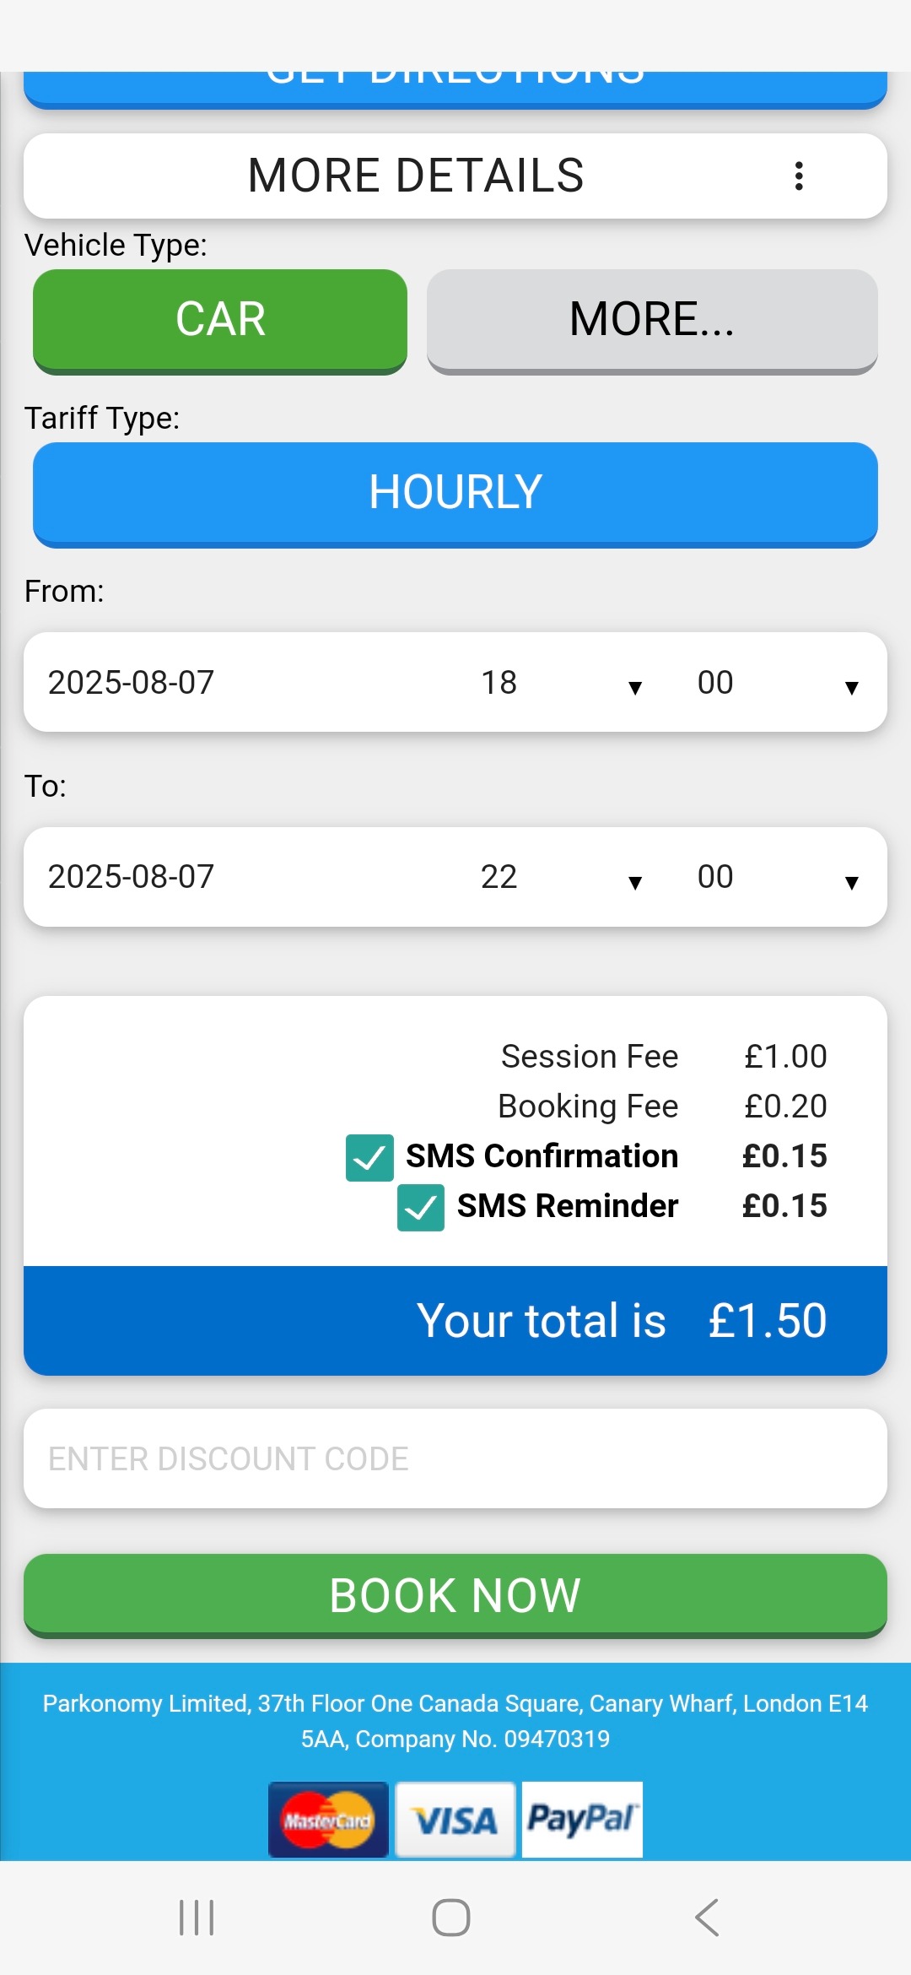The width and height of the screenshot is (911, 1975).
Task: Select the CAR vehicle type
Action: click(220, 320)
